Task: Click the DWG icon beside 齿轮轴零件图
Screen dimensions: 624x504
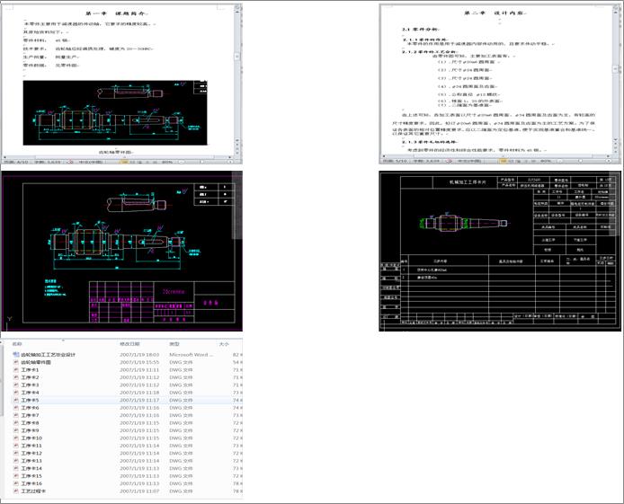Action: point(16,362)
